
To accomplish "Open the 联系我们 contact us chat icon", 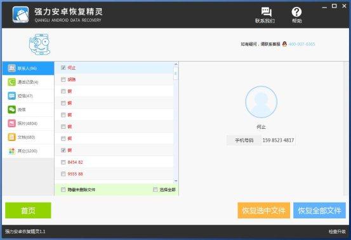I will point(266,11).
